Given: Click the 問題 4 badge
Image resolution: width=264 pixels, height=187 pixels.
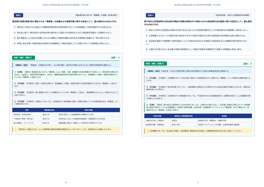Looking at the screenshot, I should tap(151, 15).
